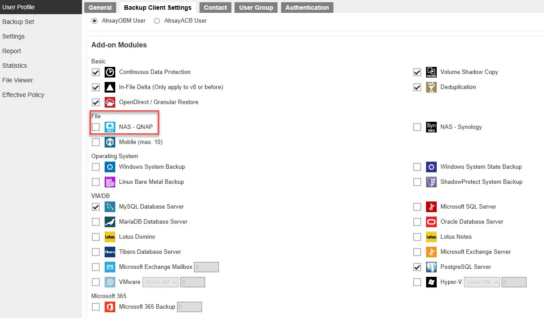The image size is (544, 318).
Task: Switch to the General tab
Action: (100, 8)
